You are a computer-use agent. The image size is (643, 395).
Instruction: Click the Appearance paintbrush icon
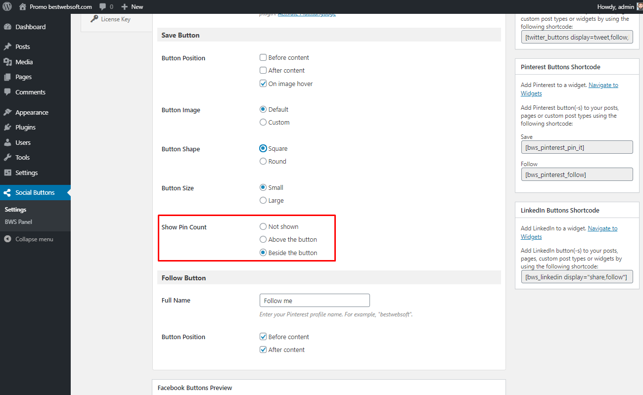(x=7, y=112)
